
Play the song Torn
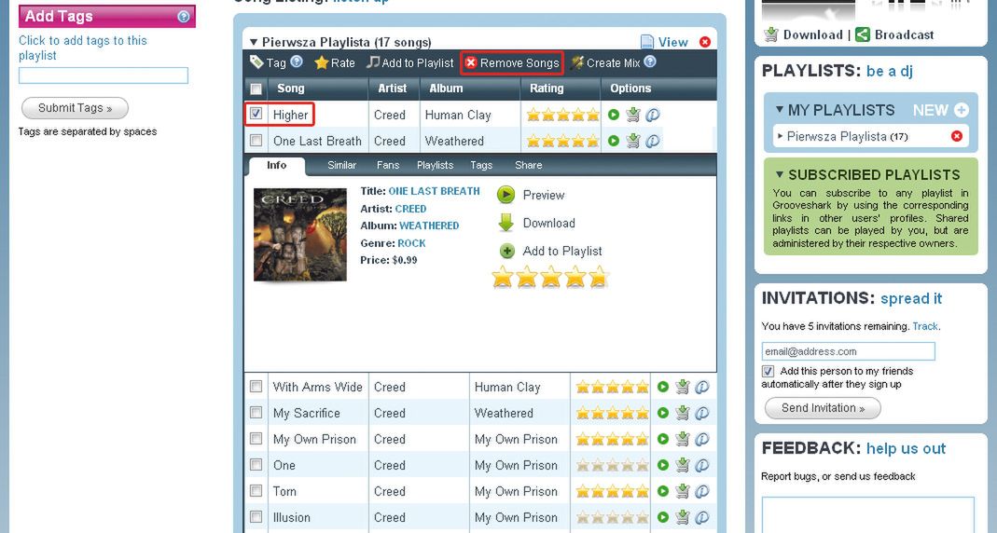pos(663,491)
